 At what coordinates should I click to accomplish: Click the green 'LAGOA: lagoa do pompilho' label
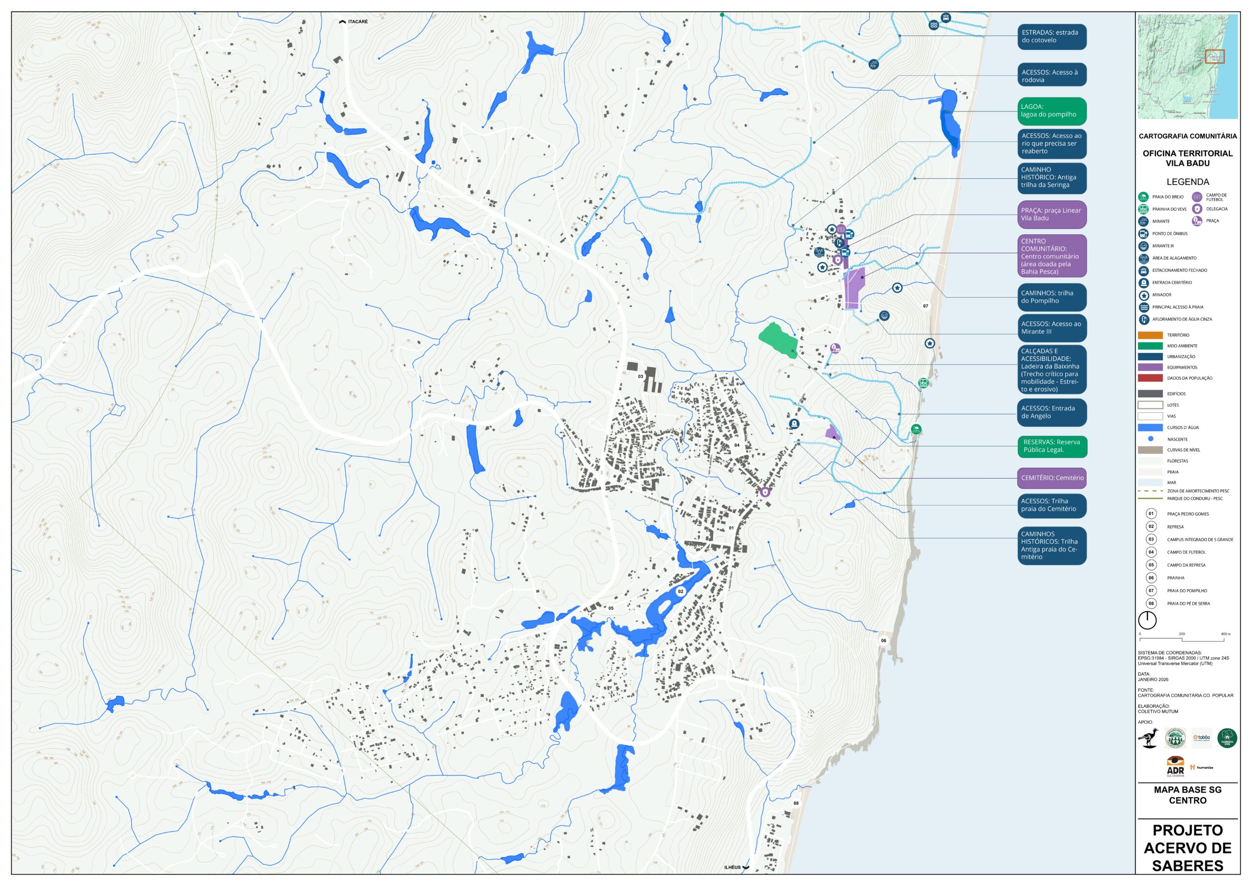[1051, 111]
